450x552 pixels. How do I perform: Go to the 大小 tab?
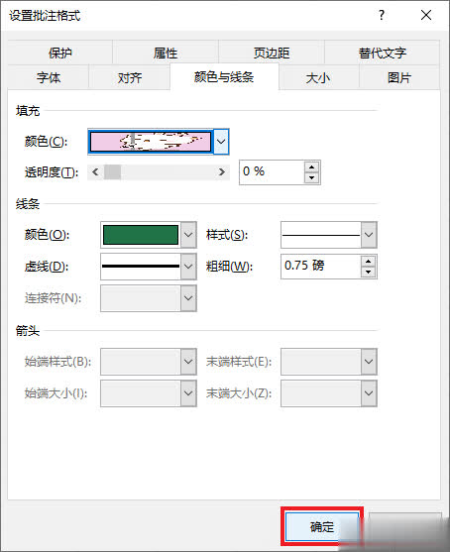click(318, 77)
